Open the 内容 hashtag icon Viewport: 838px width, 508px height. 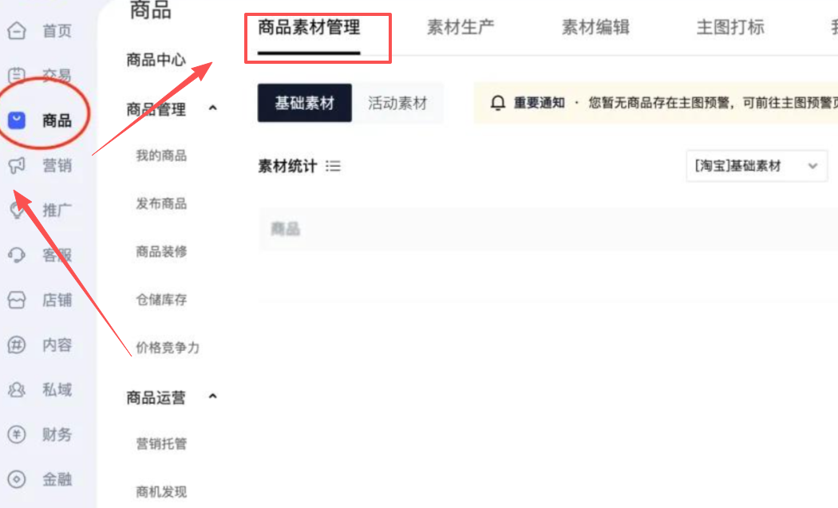(x=17, y=345)
